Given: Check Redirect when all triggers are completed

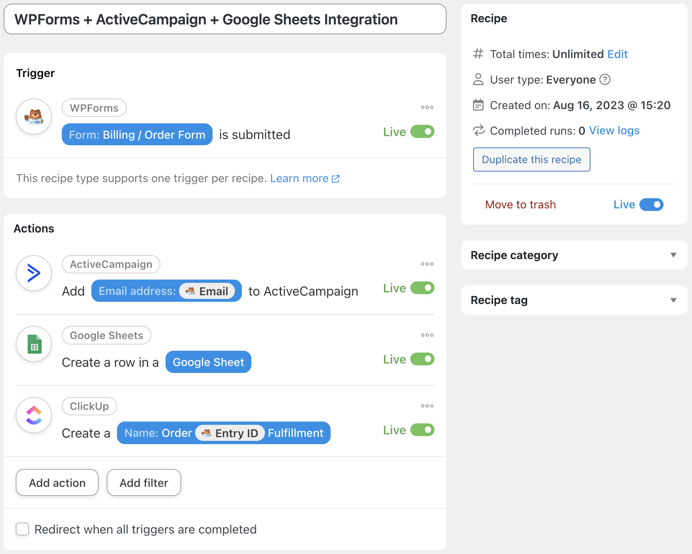Looking at the screenshot, I should pyautogui.click(x=22, y=529).
